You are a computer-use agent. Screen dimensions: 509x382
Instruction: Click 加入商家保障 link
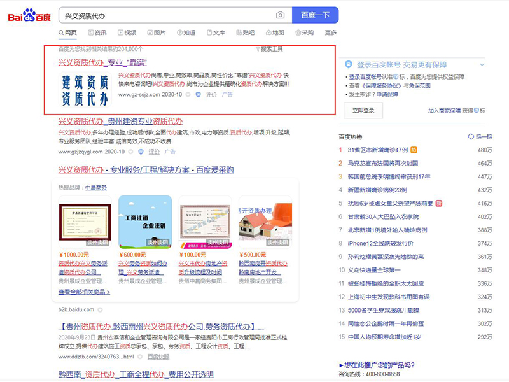click(444, 111)
